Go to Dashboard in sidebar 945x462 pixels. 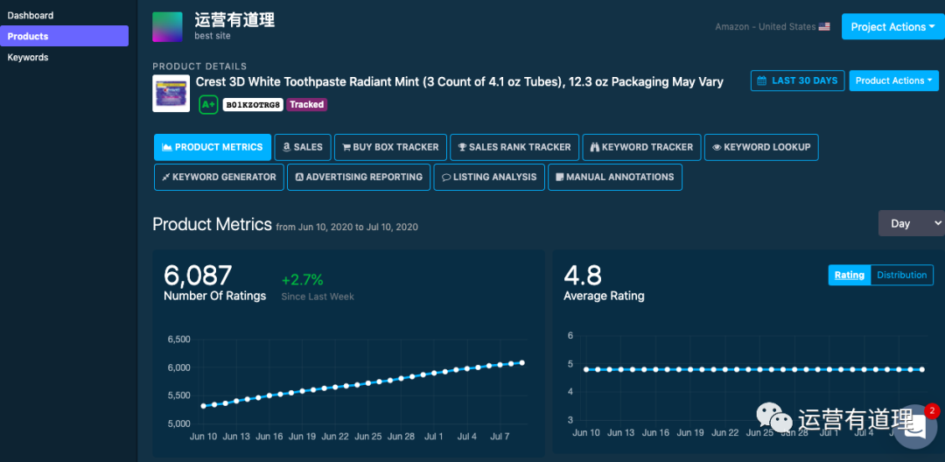[31, 16]
